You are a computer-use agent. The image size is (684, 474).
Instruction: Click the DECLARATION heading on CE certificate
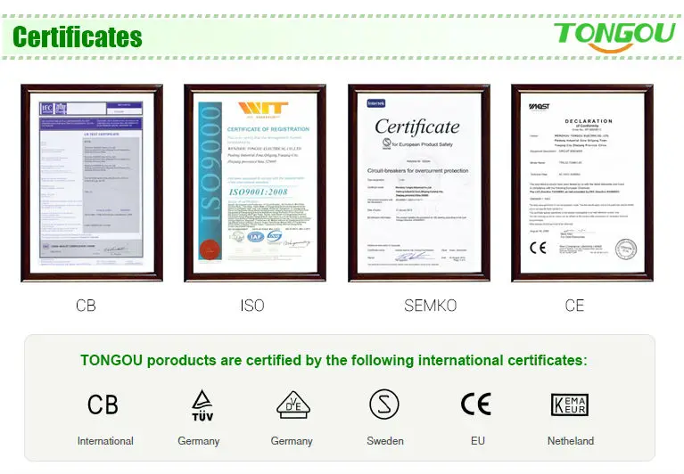point(589,121)
